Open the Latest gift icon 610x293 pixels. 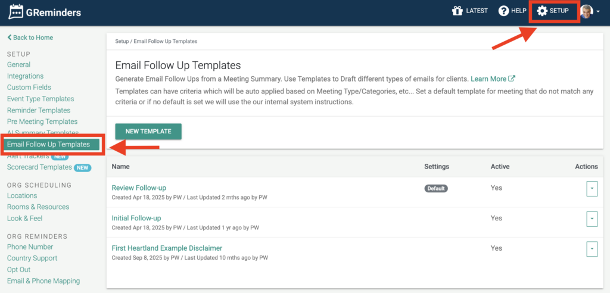(x=457, y=11)
